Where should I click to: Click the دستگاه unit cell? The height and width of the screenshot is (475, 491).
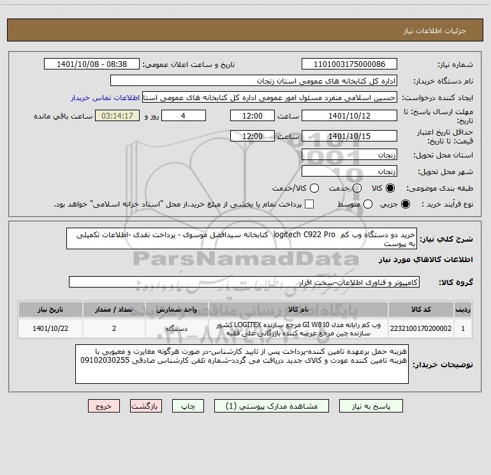177,328
